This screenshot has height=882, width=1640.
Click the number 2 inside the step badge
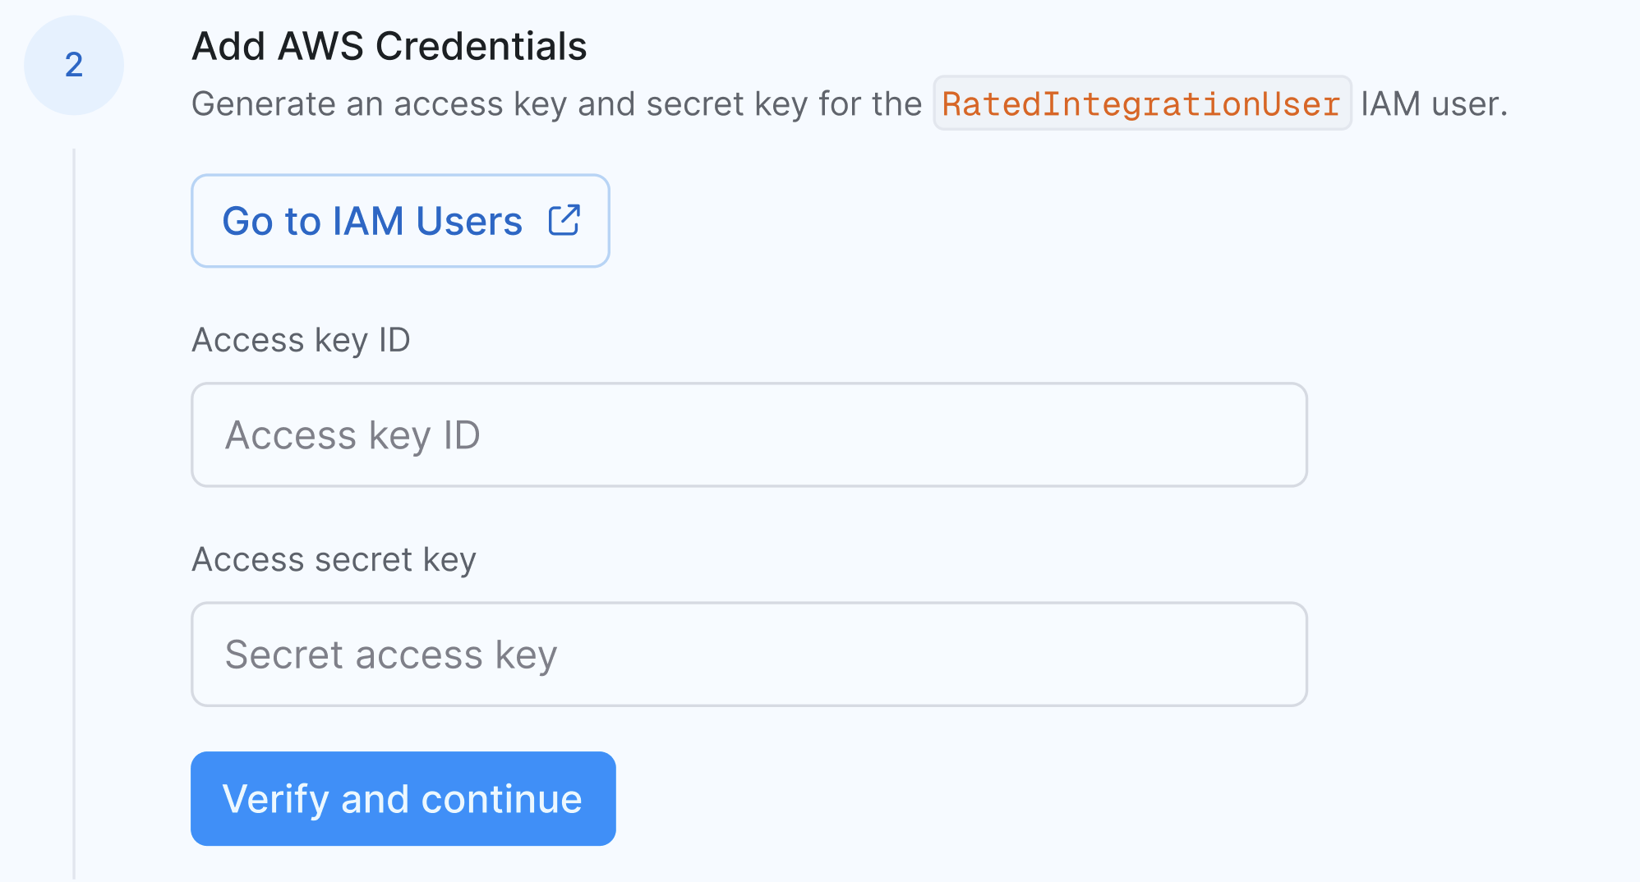(x=74, y=65)
